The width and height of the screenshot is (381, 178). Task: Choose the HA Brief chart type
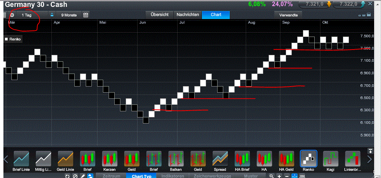click(242, 158)
